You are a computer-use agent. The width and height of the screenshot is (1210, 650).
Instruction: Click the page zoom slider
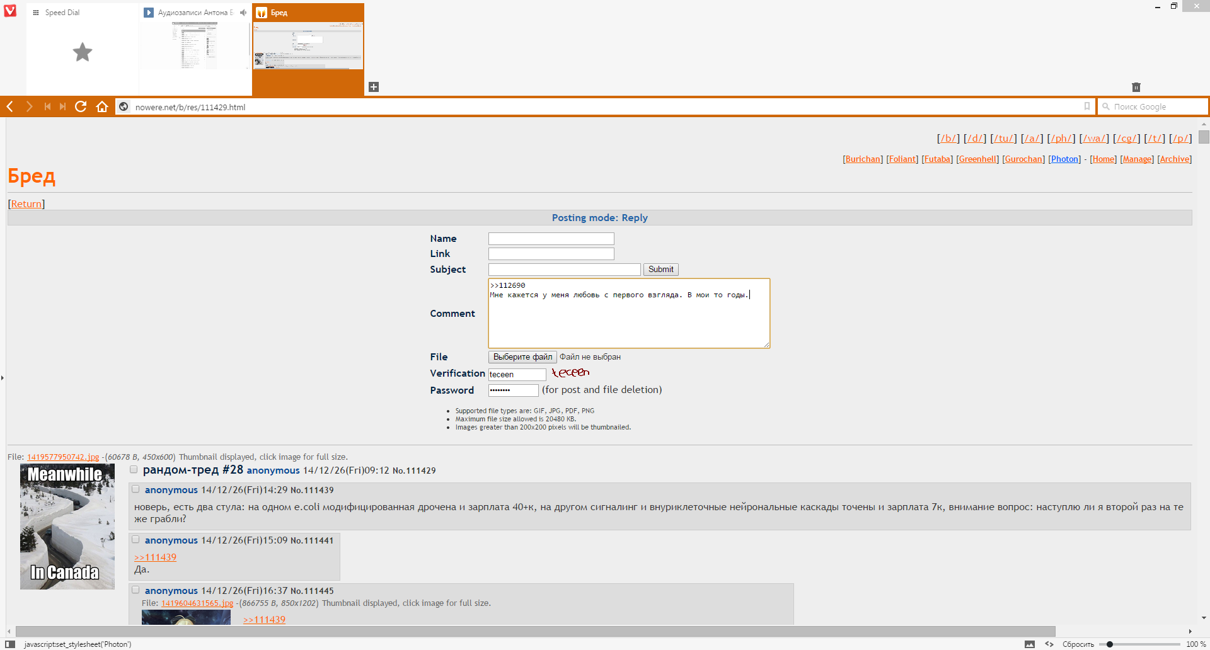(x=1139, y=644)
